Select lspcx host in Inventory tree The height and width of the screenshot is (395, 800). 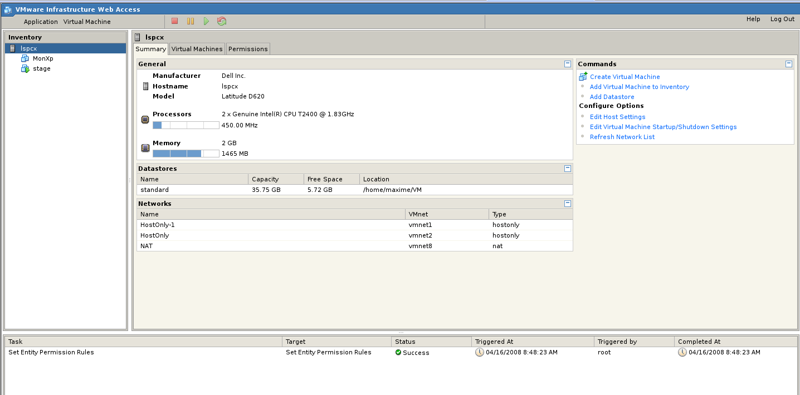coord(65,48)
